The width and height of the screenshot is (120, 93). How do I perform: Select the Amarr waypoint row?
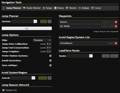[88, 22]
